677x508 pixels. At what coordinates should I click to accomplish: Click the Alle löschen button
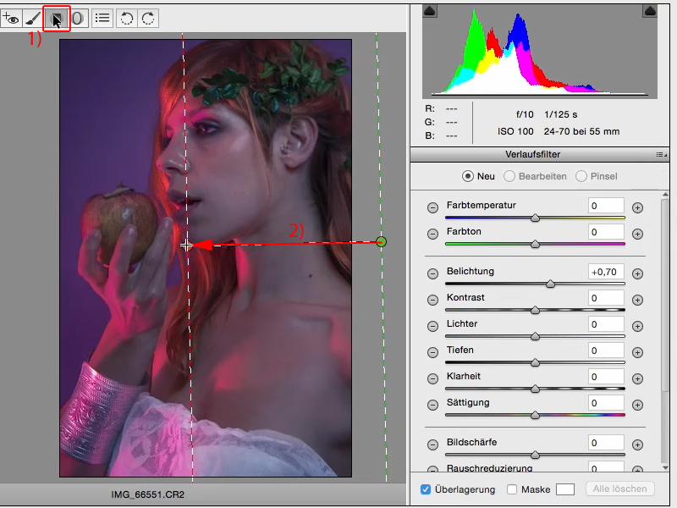coord(620,489)
